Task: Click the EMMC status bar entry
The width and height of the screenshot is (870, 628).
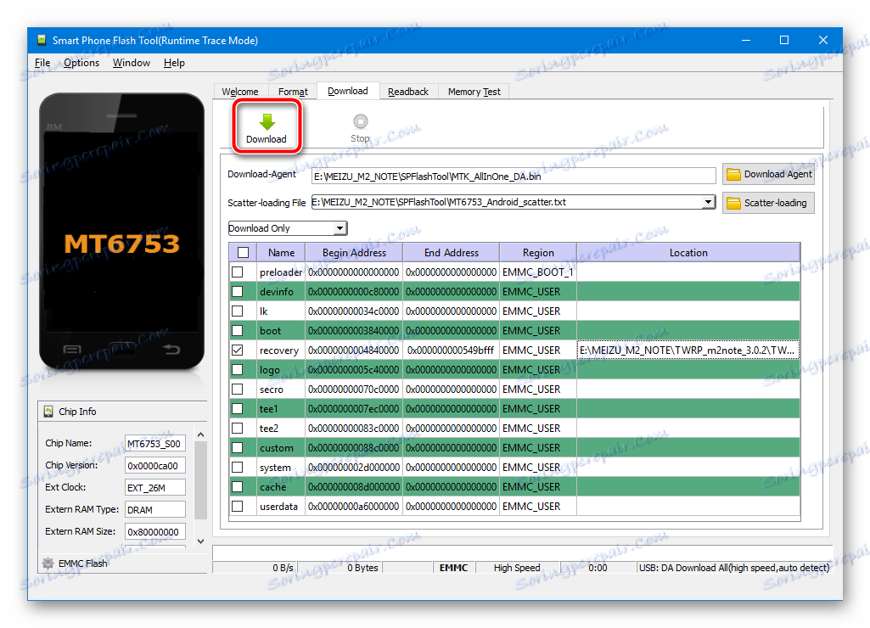Action: [454, 568]
